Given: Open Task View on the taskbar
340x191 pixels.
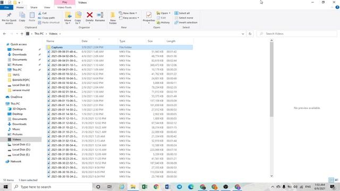Looking at the screenshot, I should pos(109,187).
